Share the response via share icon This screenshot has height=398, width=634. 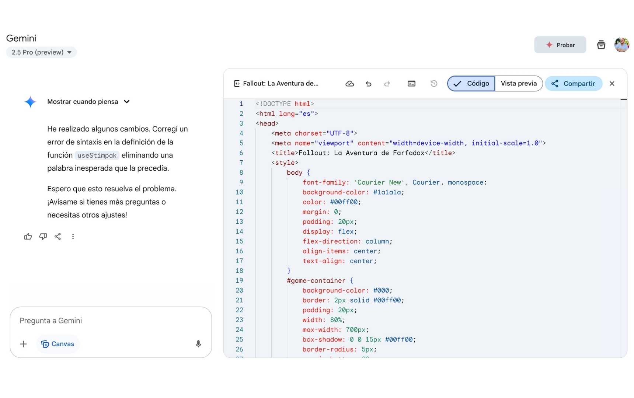tap(58, 237)
